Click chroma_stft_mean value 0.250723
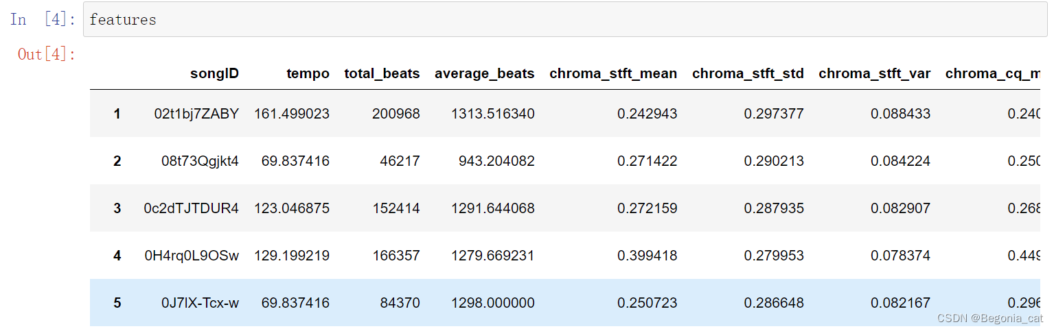Screen dimensions: 1054x331 pos(647,303)
